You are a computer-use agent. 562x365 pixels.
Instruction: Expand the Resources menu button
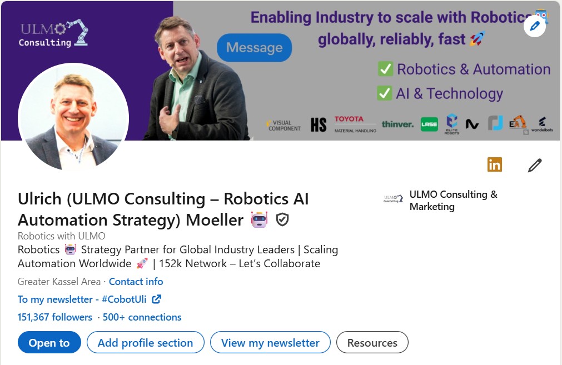pos(372,343)
